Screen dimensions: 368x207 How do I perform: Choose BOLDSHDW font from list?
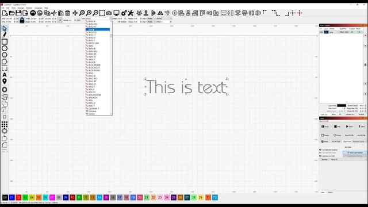pyautogui.click(x=98, y=95)
